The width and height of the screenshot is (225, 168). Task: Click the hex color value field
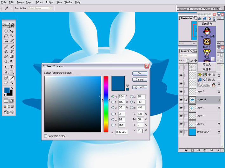[x=122, y=132]
